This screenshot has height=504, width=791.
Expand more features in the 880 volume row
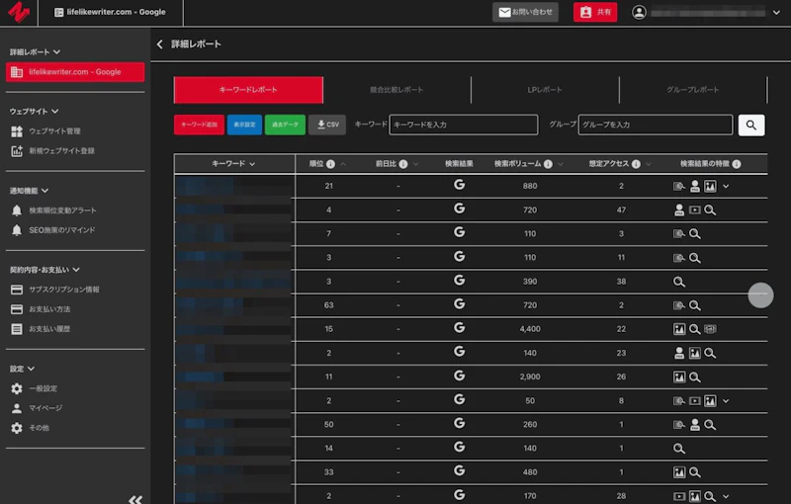[x=726, y=187]
